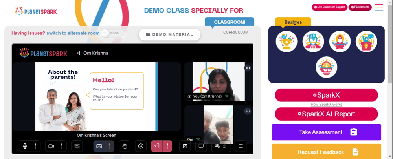Switch to the Curriculum tab

[x=235, y=32]
